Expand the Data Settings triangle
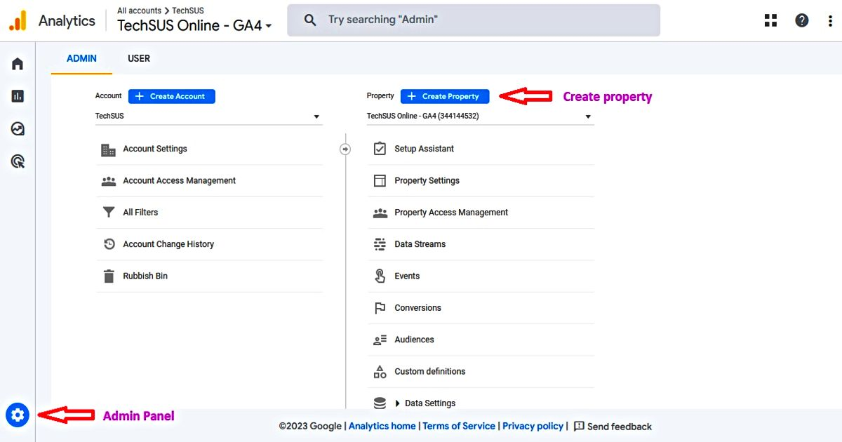 click(x=398, y=403)
